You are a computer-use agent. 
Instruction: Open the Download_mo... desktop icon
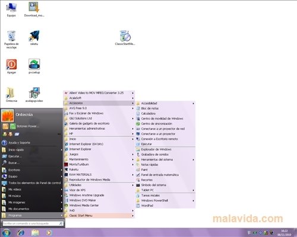click(x=34, y=9)
